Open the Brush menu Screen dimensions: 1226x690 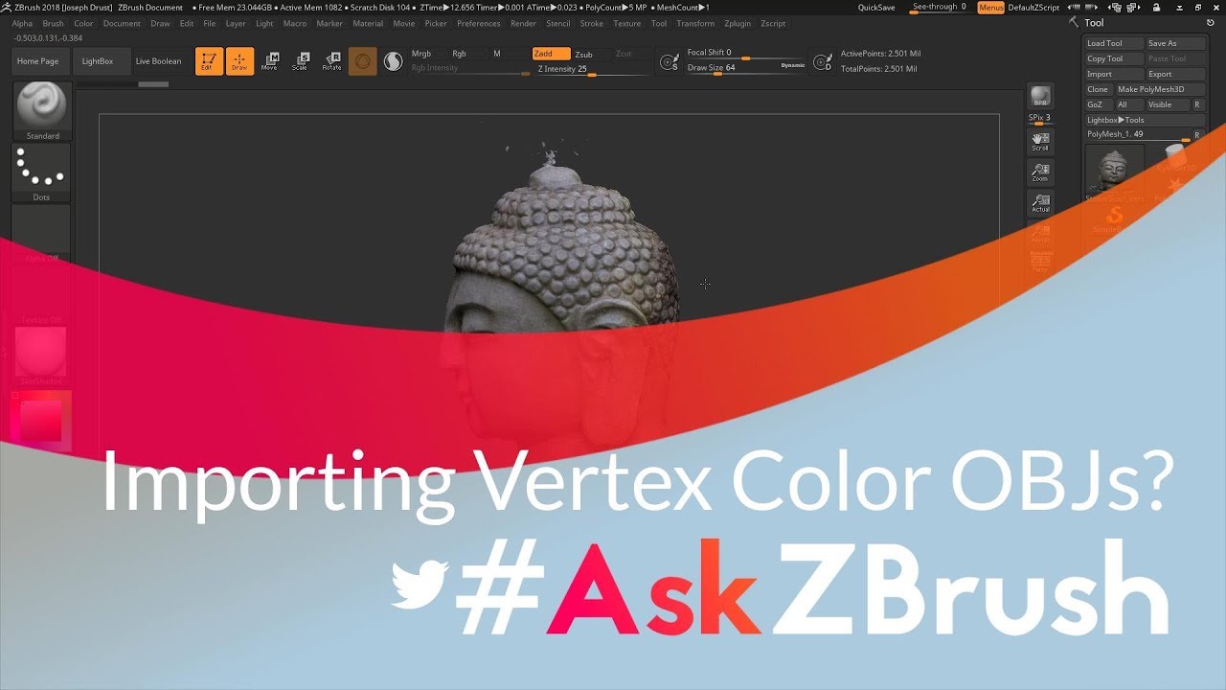pyautogui.click(x=54, y=23)
